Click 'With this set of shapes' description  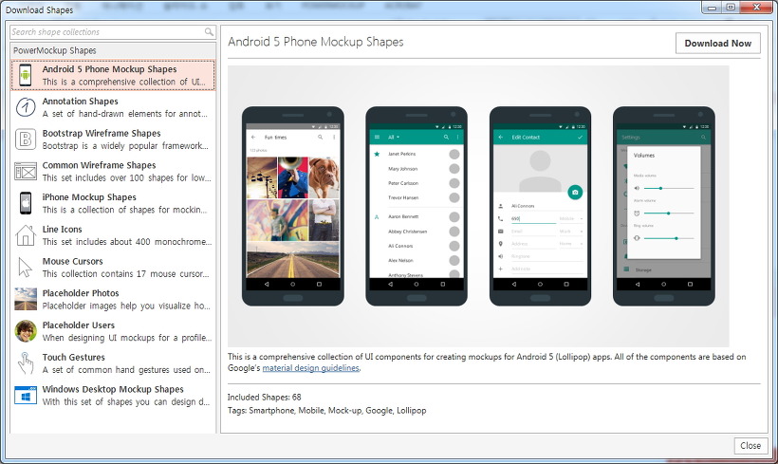126,402
